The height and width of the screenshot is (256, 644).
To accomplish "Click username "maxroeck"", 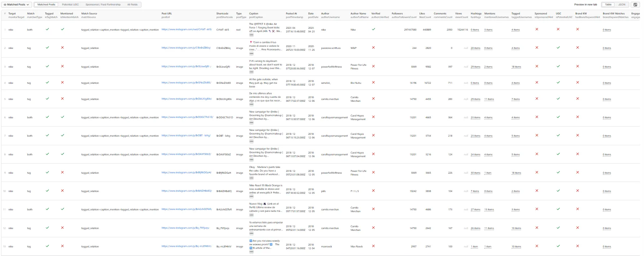I will (x=327, y=247).
